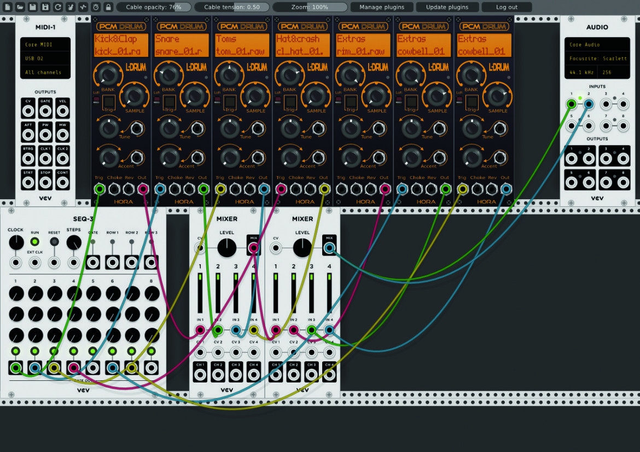Click the SEQ-3 STEPS knob
640x452 pixels.
pyautogui.click(x=73, y=242)
